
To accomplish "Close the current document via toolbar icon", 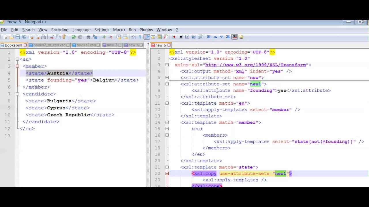I will [31, 37].
